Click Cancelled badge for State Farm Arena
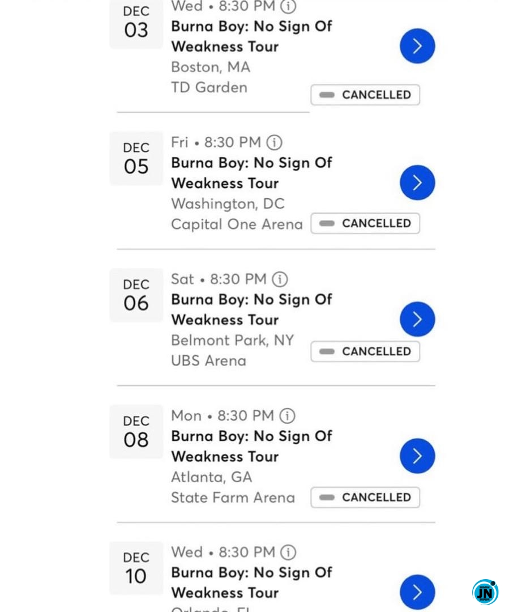This screenshot has width=505, height=612. [x=365, y=497]
